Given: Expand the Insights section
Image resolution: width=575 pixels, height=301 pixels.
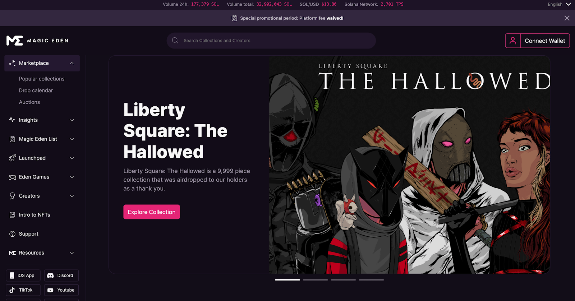Looking at the screenshot, I should point(42,120).
